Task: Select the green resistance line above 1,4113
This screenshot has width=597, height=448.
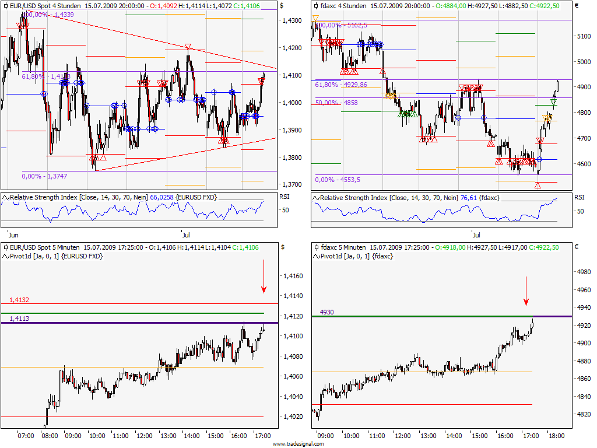Action: (132, 313)
